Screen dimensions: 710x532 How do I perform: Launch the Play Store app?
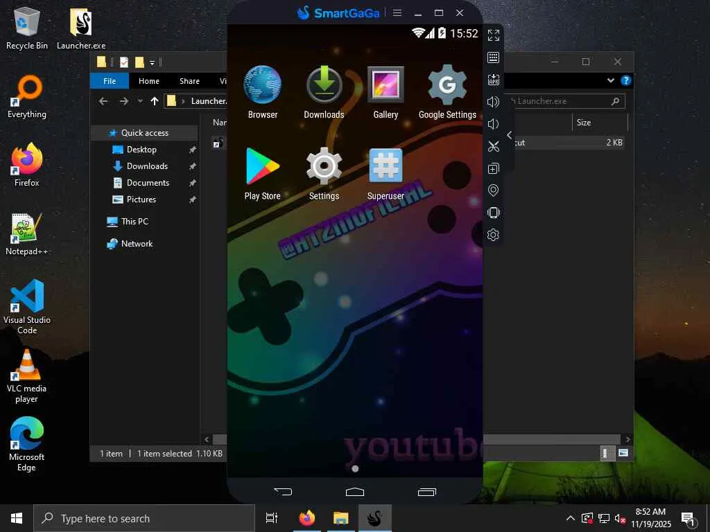pos(263,174)
